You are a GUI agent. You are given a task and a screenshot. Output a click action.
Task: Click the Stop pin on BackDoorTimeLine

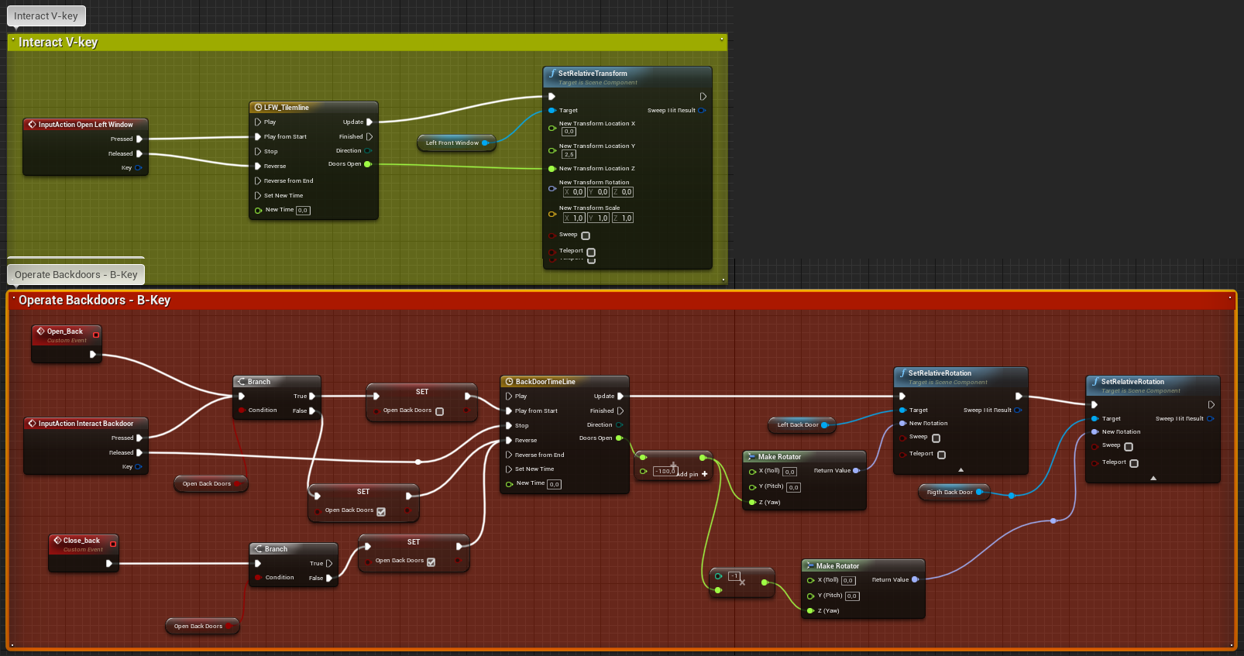pos(509,425)
